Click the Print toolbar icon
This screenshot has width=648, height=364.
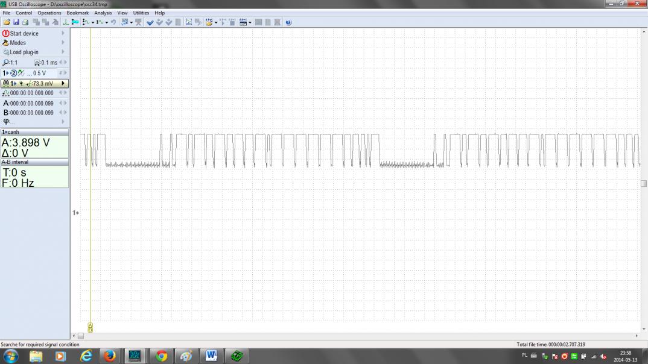(25, 22)
